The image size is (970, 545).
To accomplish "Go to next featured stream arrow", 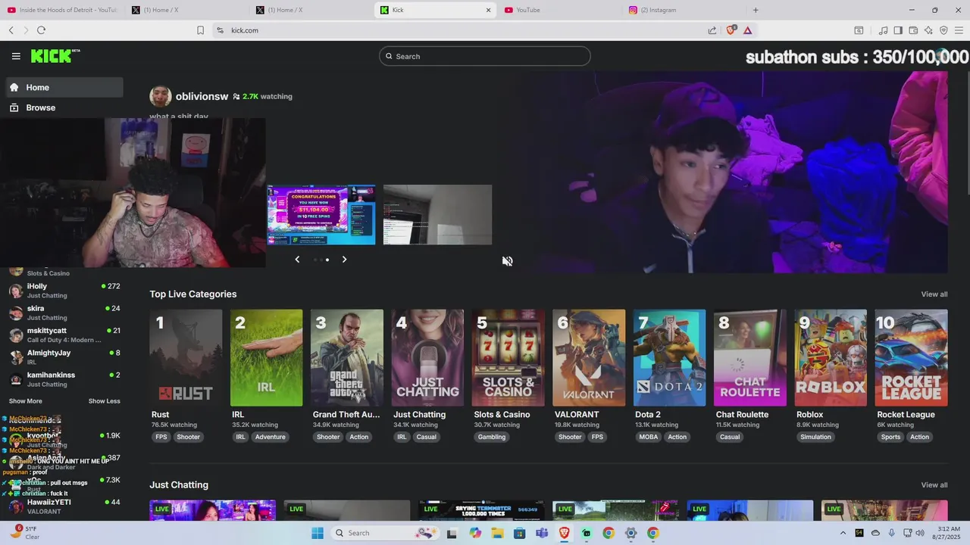I will tap(344, 260).
